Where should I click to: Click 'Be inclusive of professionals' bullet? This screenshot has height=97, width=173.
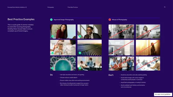tap(74, 84)
